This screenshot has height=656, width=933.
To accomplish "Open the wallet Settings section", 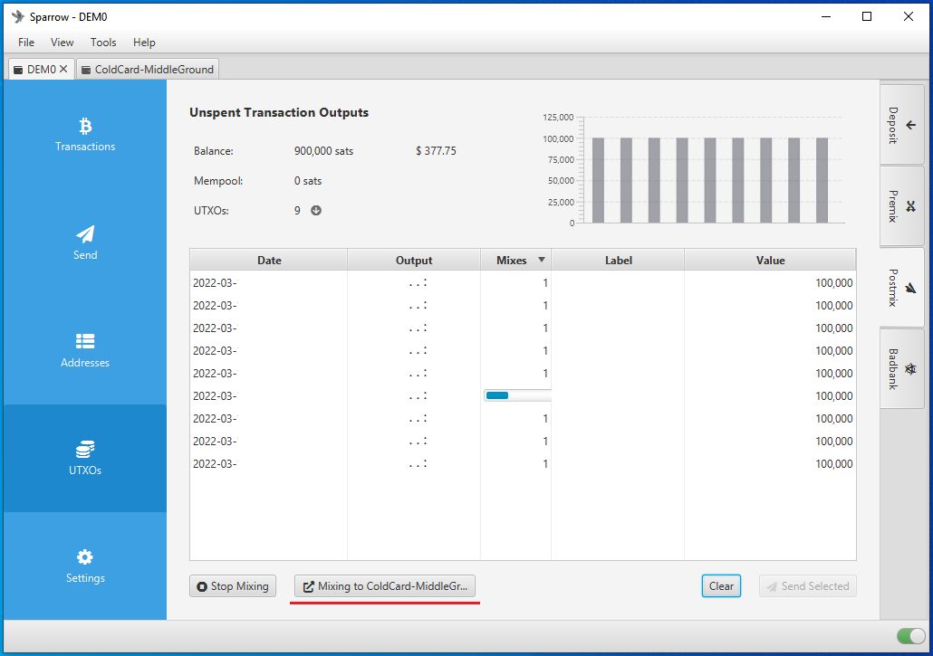I will [x=85, y=566].
